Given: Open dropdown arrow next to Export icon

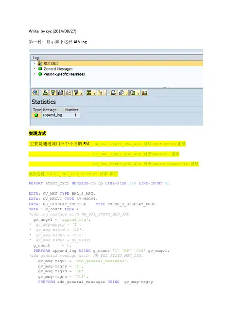Looking at the screenshot, I should point(138,93).
